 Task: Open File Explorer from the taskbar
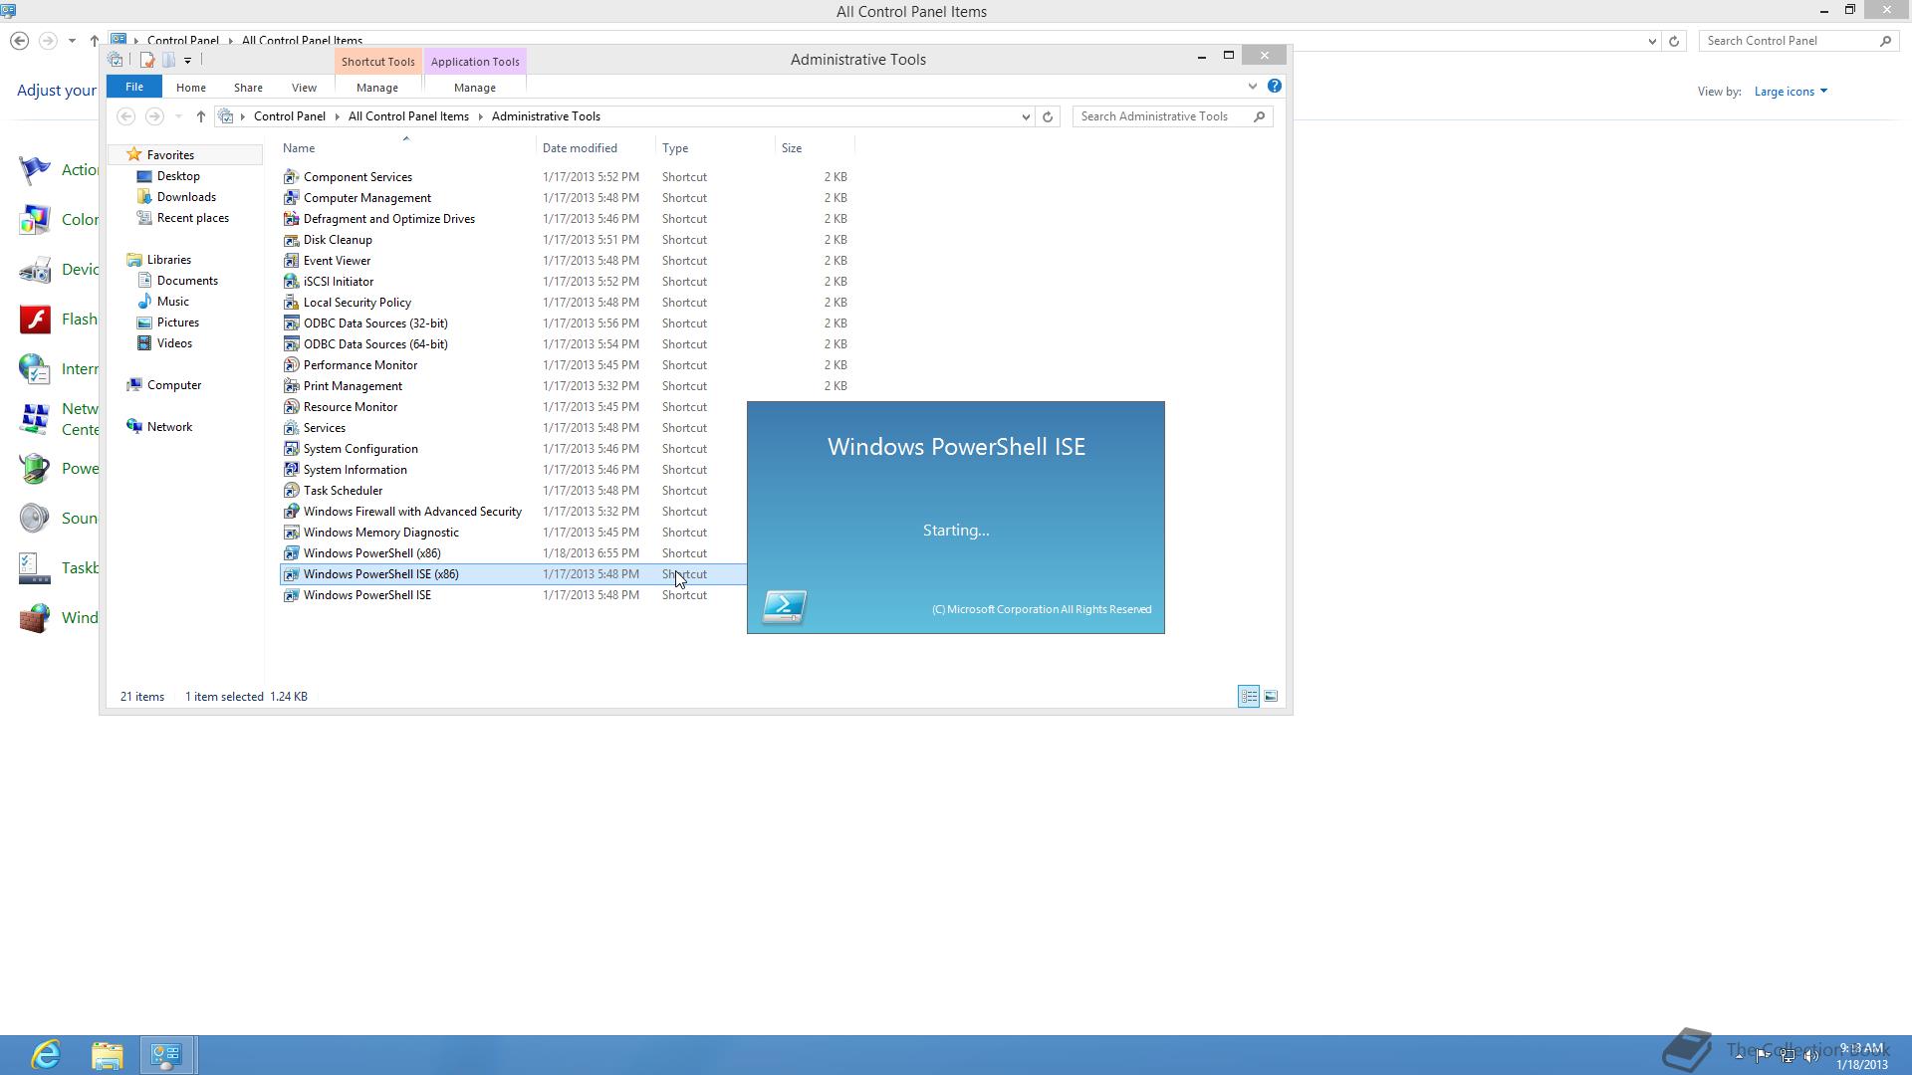click(x=108, y=1055)
